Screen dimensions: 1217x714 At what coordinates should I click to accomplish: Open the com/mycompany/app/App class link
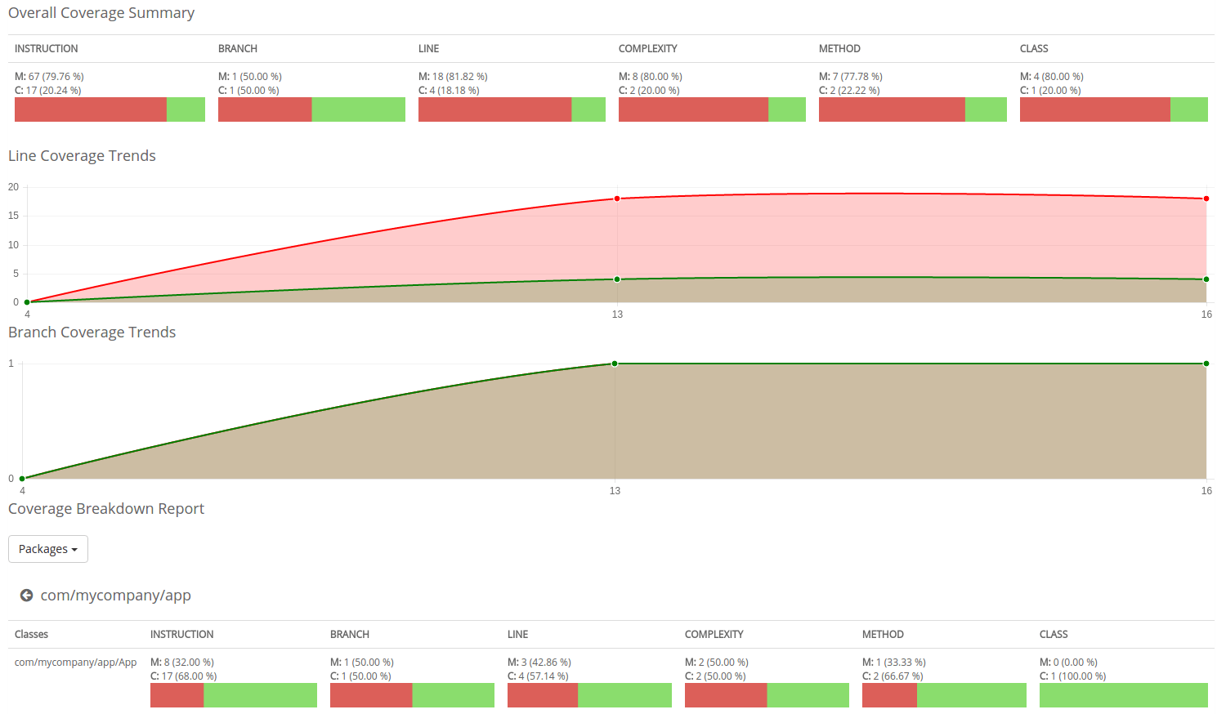[75, 663]
